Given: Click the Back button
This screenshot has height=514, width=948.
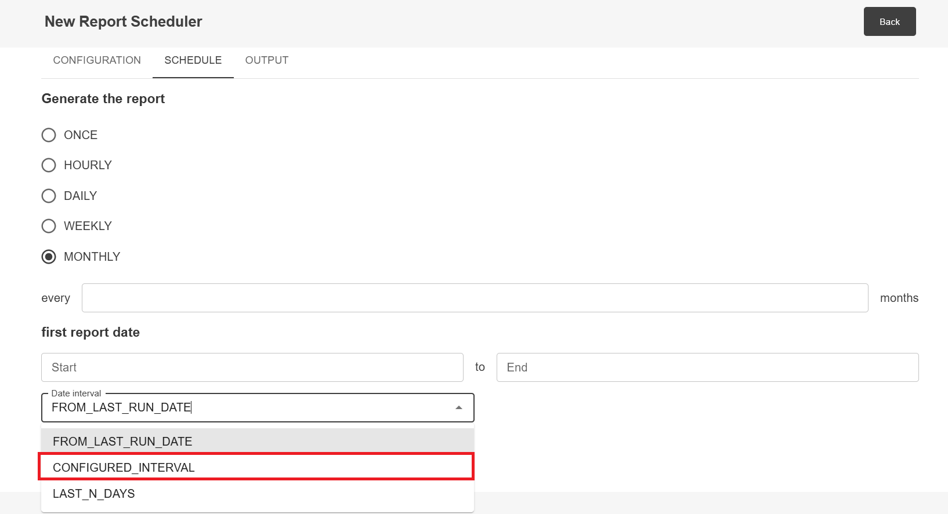Looking at the screenshot, I should tap(889, 21).
